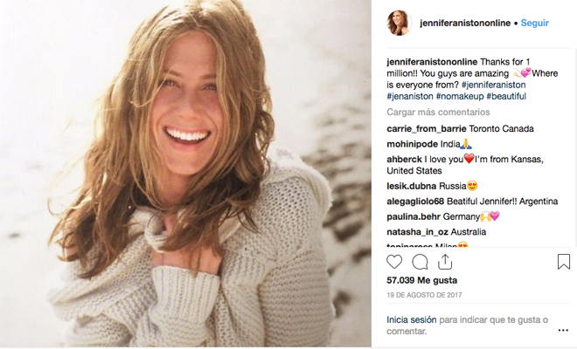Viewport: 577px width, 349px height.
Task: Expand Cargar más comentarios
Action: coord(438,113)
